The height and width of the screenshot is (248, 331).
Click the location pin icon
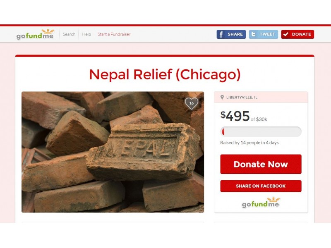[x=222, y=97]
